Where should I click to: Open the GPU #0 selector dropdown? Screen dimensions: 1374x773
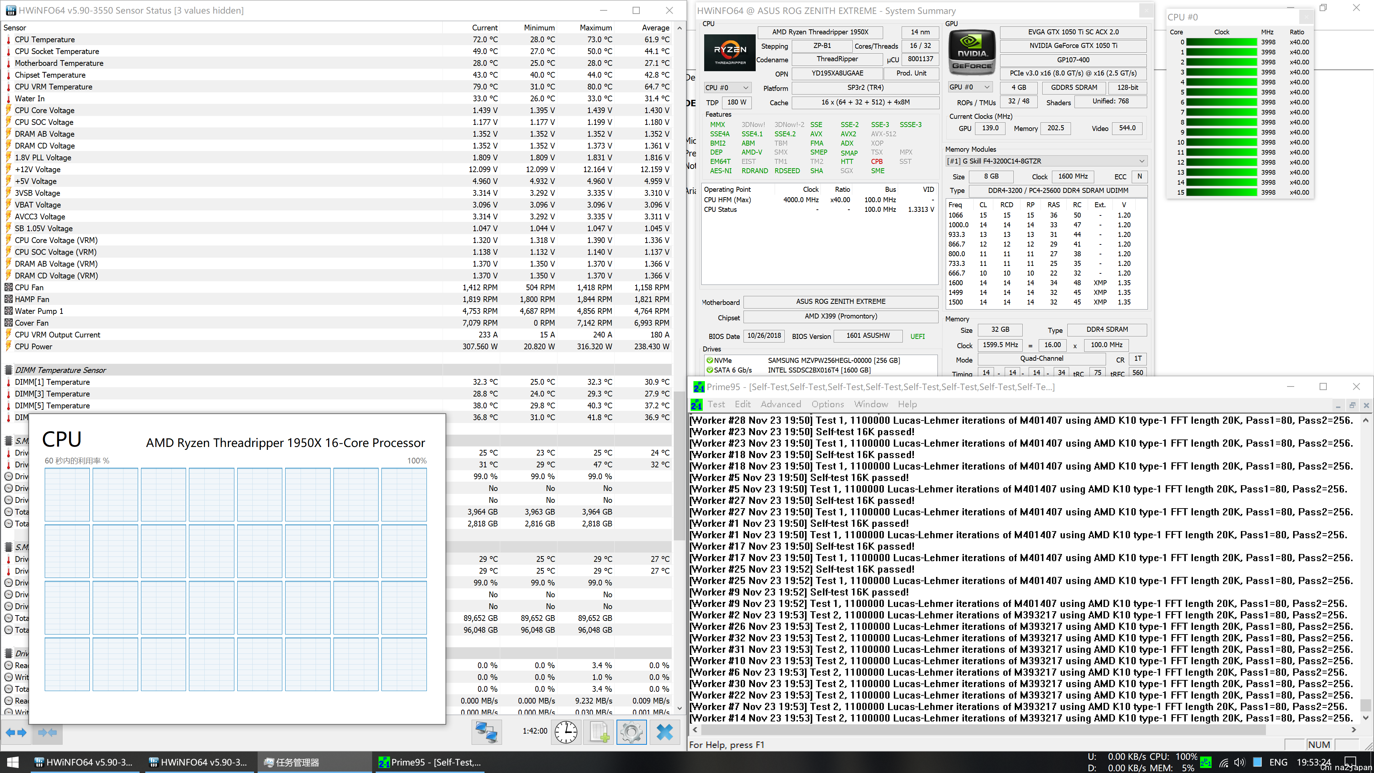tap(970, 87)
